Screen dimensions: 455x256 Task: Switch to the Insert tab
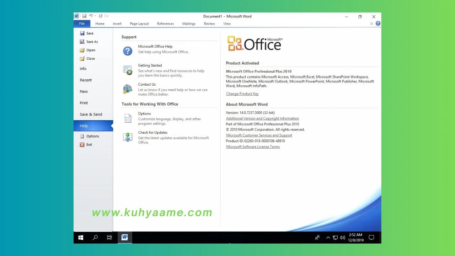coord(117,24)
